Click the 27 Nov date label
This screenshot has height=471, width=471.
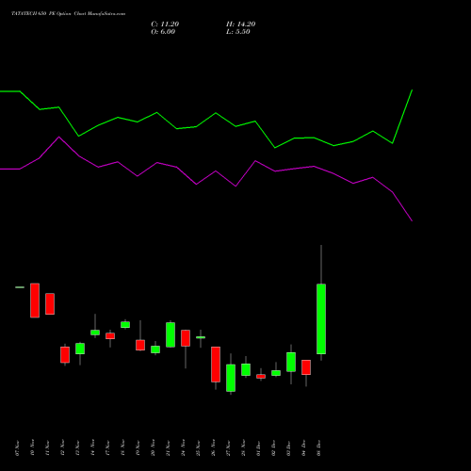click(229, 448)
